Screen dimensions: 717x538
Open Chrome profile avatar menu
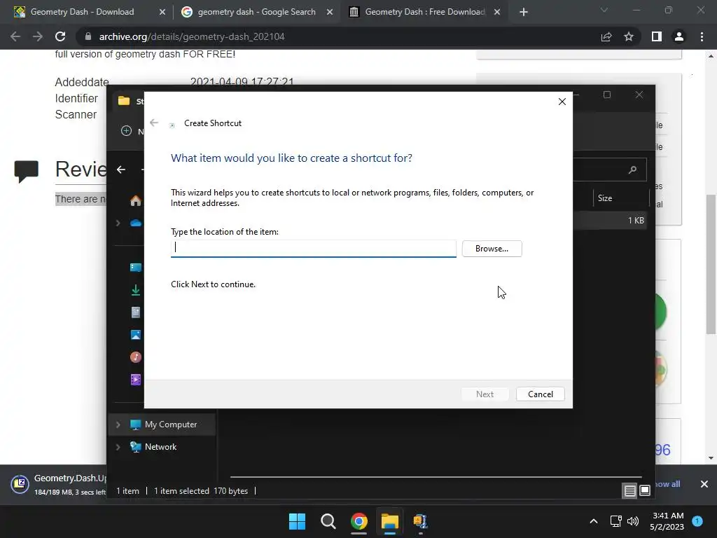point(679,36)
